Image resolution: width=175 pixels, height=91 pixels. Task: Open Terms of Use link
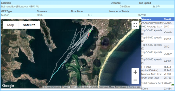click(134, 87)
